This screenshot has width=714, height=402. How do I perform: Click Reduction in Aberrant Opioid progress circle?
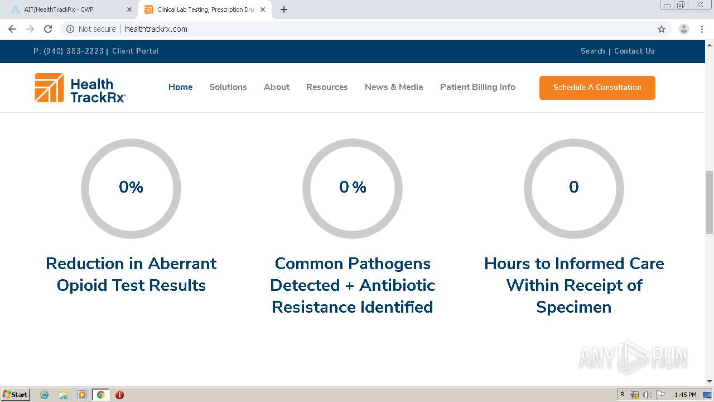click(x=131, y=189)
